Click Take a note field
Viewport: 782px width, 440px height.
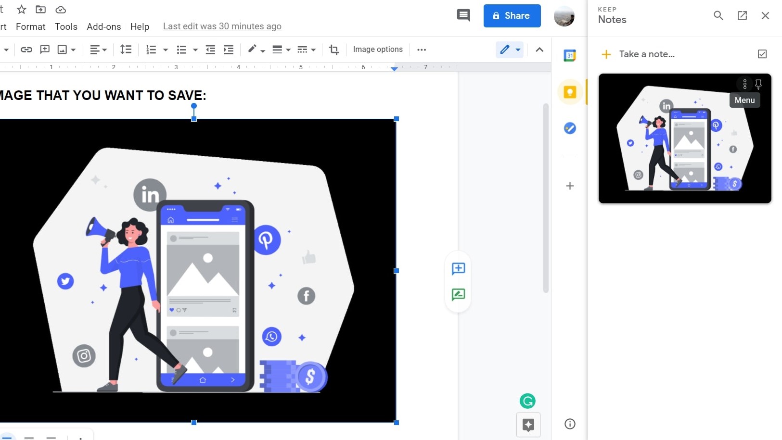coord(647,54)
